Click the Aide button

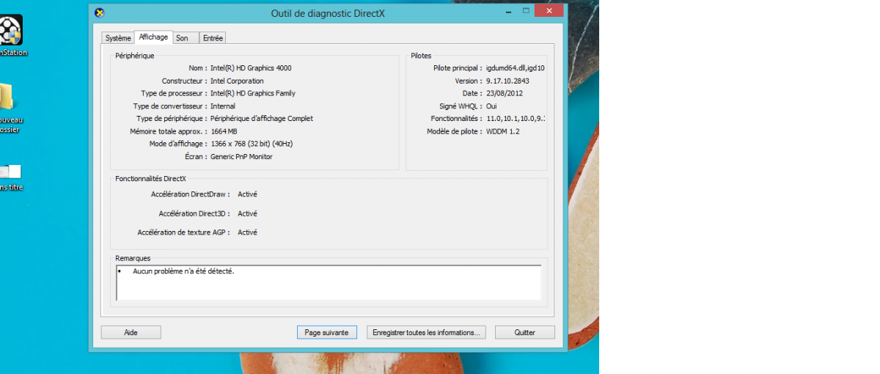pyautogui.click(x=131, y=332)
